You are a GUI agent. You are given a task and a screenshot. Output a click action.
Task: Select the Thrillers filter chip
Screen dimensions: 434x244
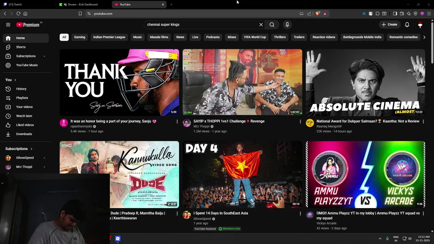[280, 37]
